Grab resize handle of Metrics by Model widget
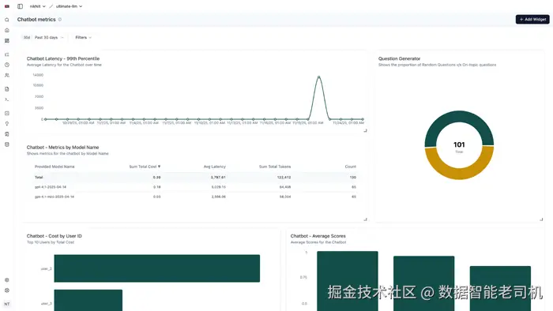The height and width of the screenshot is (311, 553). coord(365,219)
